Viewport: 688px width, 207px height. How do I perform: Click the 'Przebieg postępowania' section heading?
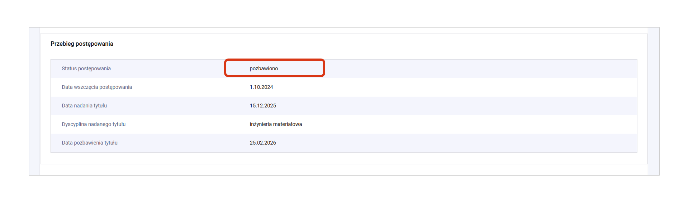pos(82,44)
